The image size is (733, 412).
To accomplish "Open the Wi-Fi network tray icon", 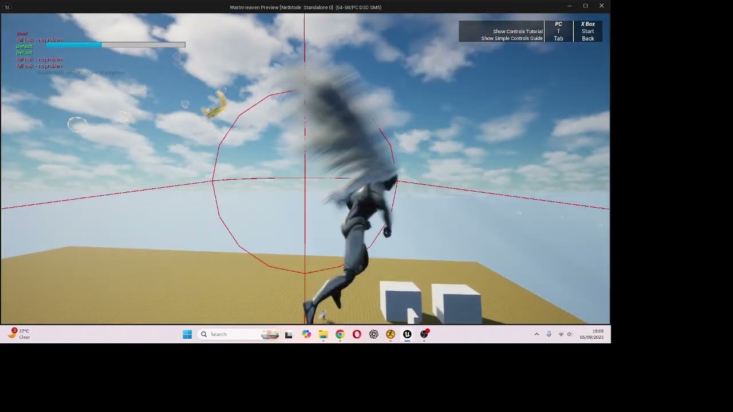I will (561, 334).
